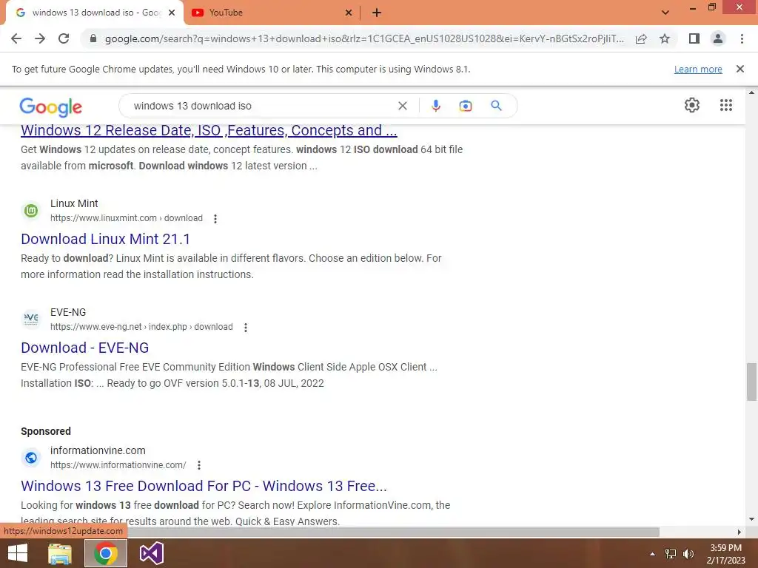Select the windows 13 download iso tab
The width and height of the screenshot is (758, 568).
[x=95, y=13]
